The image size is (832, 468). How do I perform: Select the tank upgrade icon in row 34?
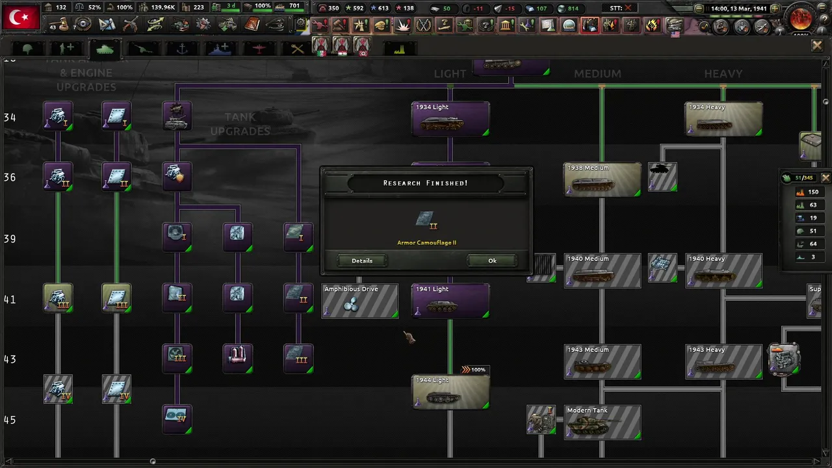click(x=177, y=116)
